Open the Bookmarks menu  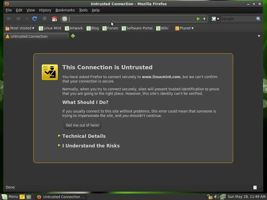[65, 10]
